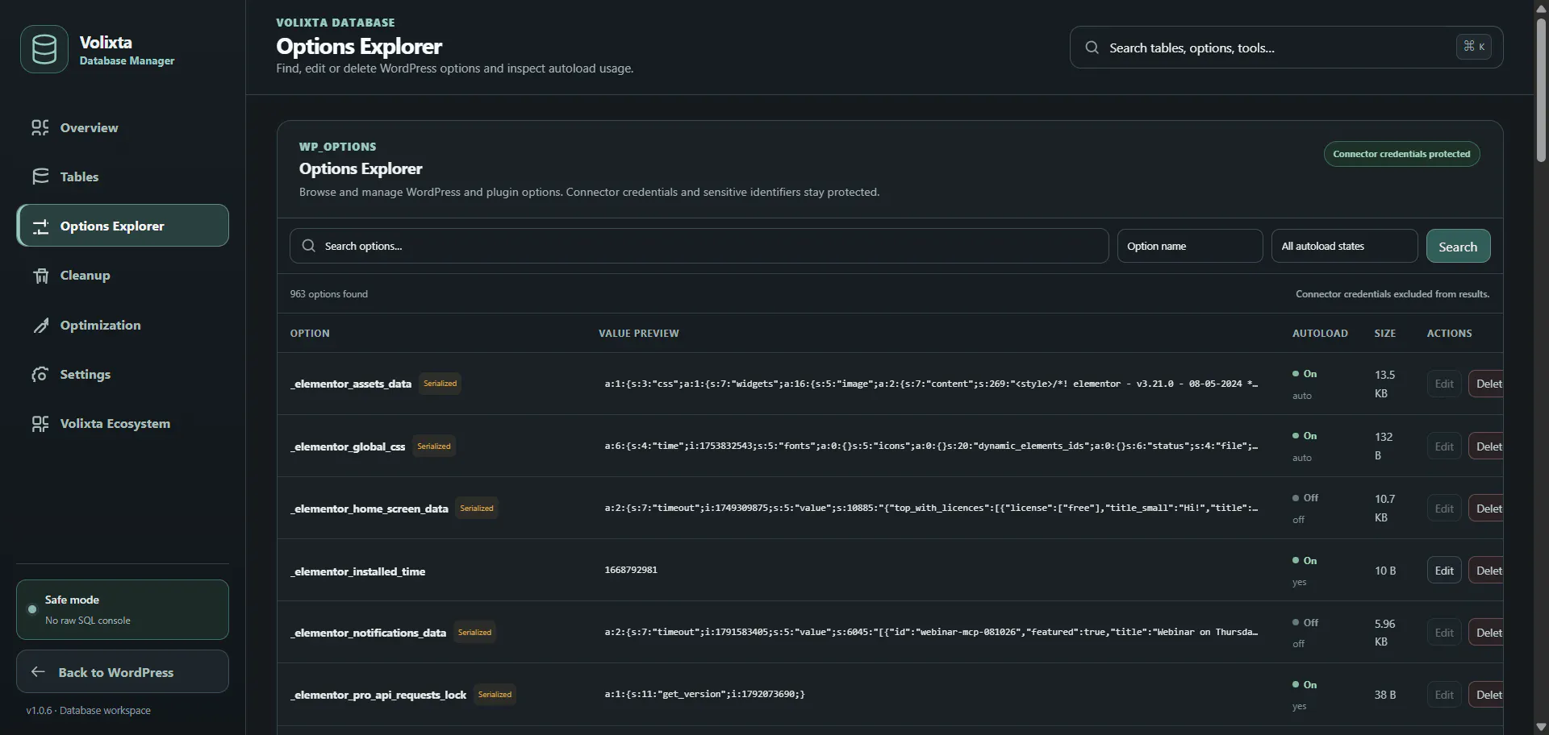Click the page vertical scrollbar thumb
The image size is (1549, 735).
1541,89
